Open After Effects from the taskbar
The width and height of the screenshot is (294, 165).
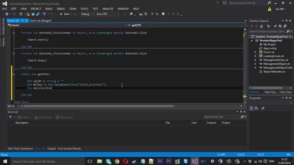(160, 161)
